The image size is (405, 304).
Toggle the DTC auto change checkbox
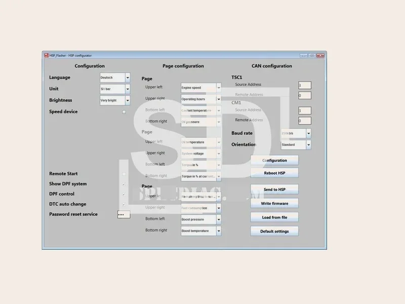[124, 204]
